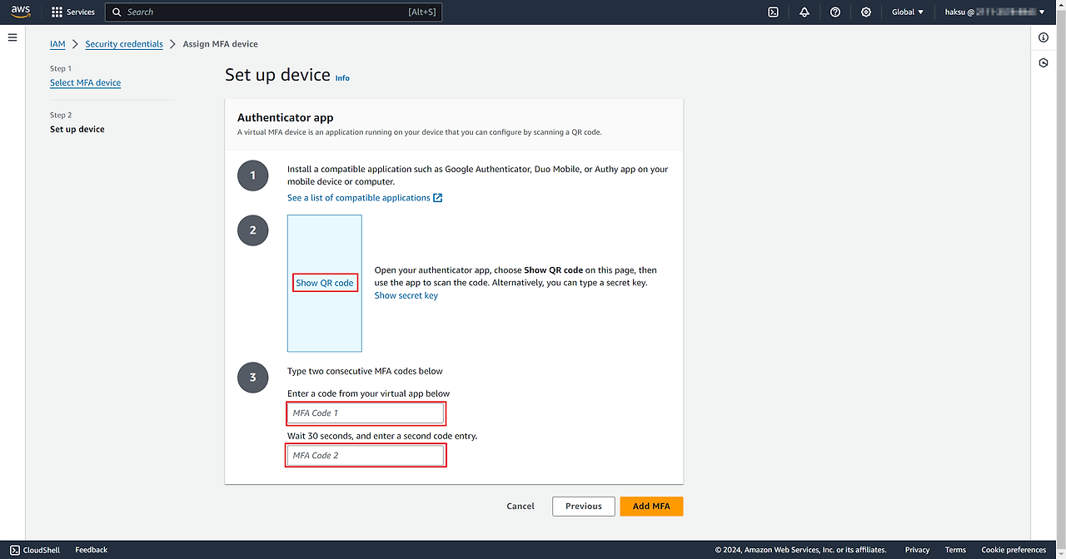Open the settings gear icon
Screen dimensions: 1066x559
[x=866, y=12]
